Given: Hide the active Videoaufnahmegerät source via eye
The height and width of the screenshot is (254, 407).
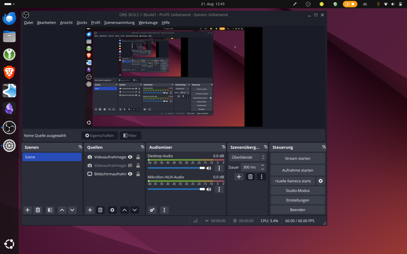Looking at the screenshot, I should click(x=130, y=157).
